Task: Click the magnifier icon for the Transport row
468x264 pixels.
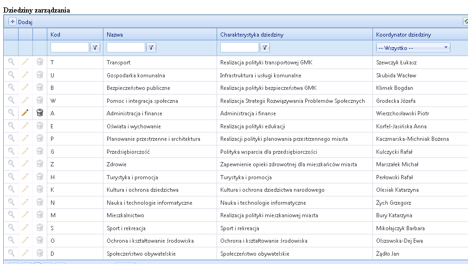Action: (11, 62)
